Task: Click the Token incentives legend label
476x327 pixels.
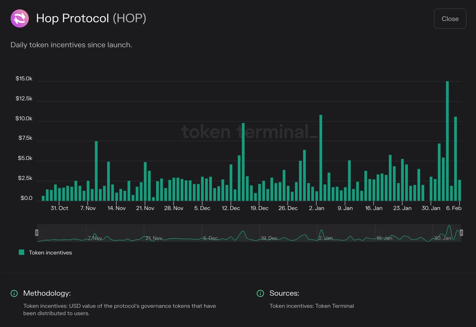Action: pos(50,253)
